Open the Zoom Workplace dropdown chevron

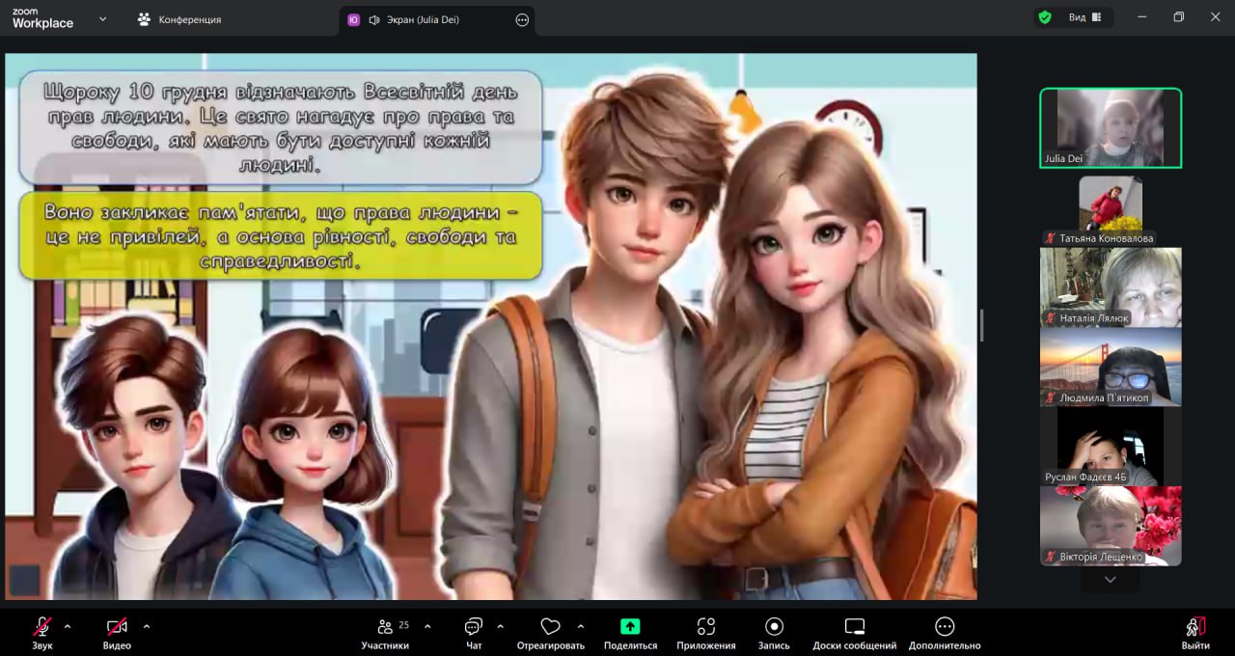(102, 18)
